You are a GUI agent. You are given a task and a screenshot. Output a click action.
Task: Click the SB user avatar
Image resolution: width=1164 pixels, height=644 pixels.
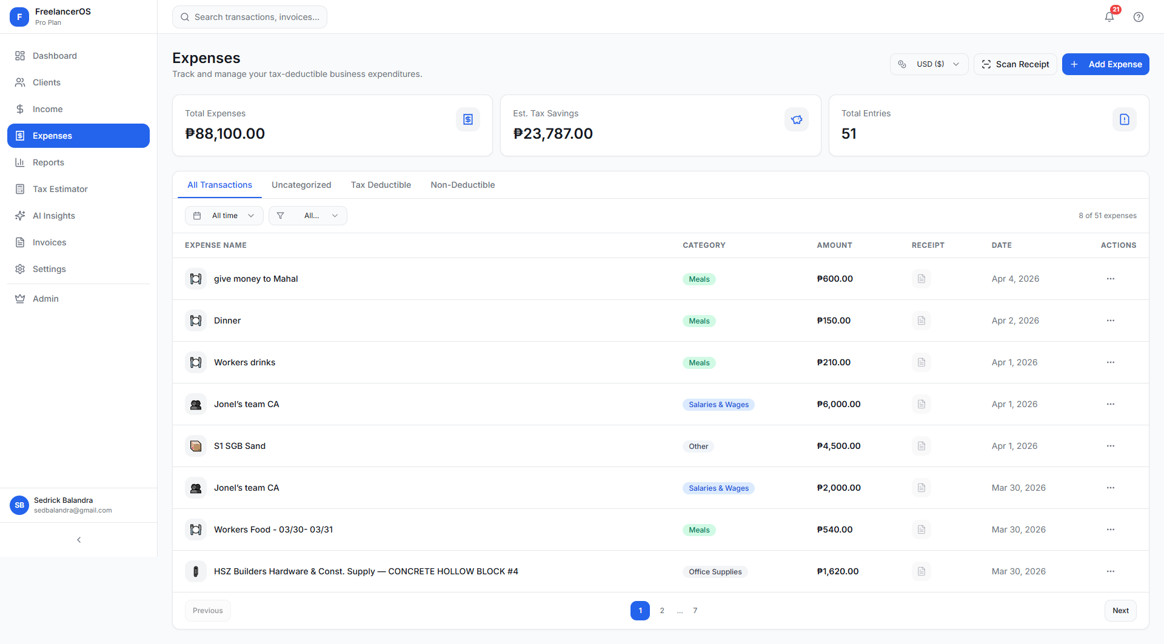(19, 505)
